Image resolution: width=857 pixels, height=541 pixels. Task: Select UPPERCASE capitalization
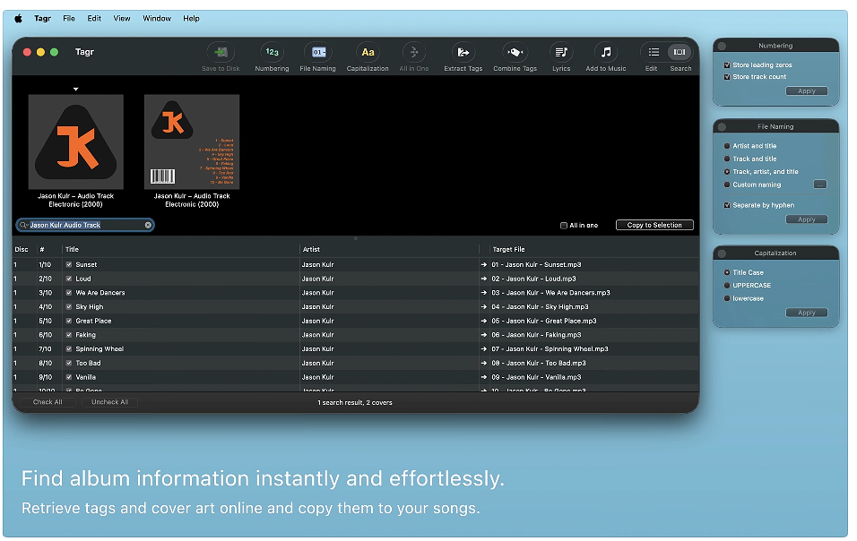(727, 286)
